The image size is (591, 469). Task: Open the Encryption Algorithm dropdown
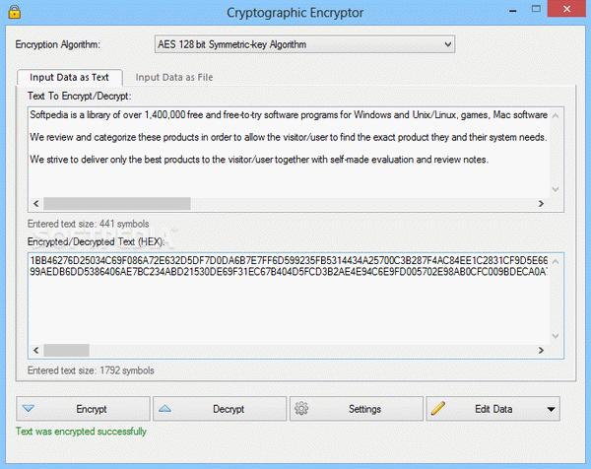[x=304, y=44]
